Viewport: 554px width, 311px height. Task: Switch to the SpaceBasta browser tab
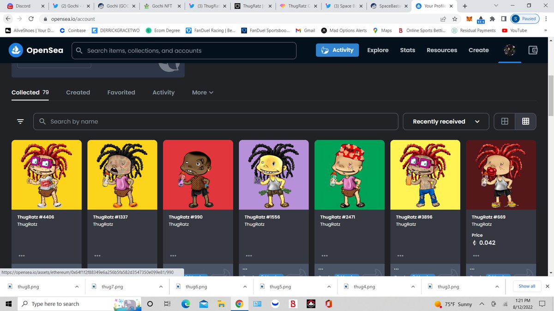(390, 6)
